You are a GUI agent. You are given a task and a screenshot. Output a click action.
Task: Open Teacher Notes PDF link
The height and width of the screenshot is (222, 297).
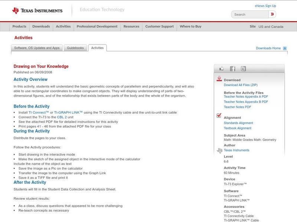tap(237, 107)
